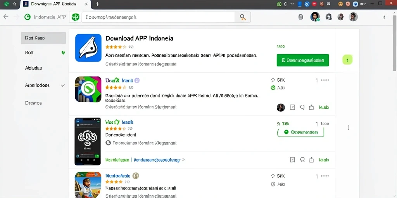Viewport: 397px width, 198px height.
Task: Select the Aldarlaa sidebar item
Action: click(33, 68)
